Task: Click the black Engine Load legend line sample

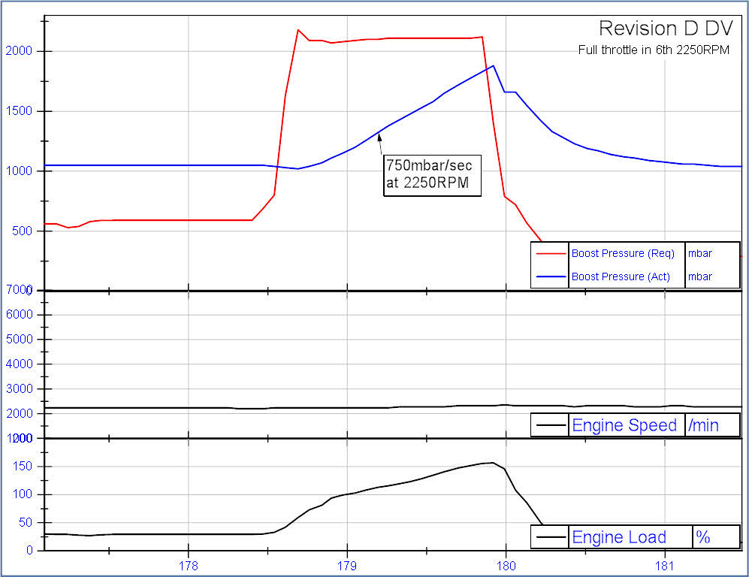Action: pos(551,537)
